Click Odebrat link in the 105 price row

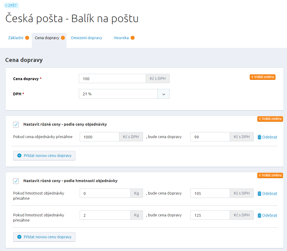270,193
